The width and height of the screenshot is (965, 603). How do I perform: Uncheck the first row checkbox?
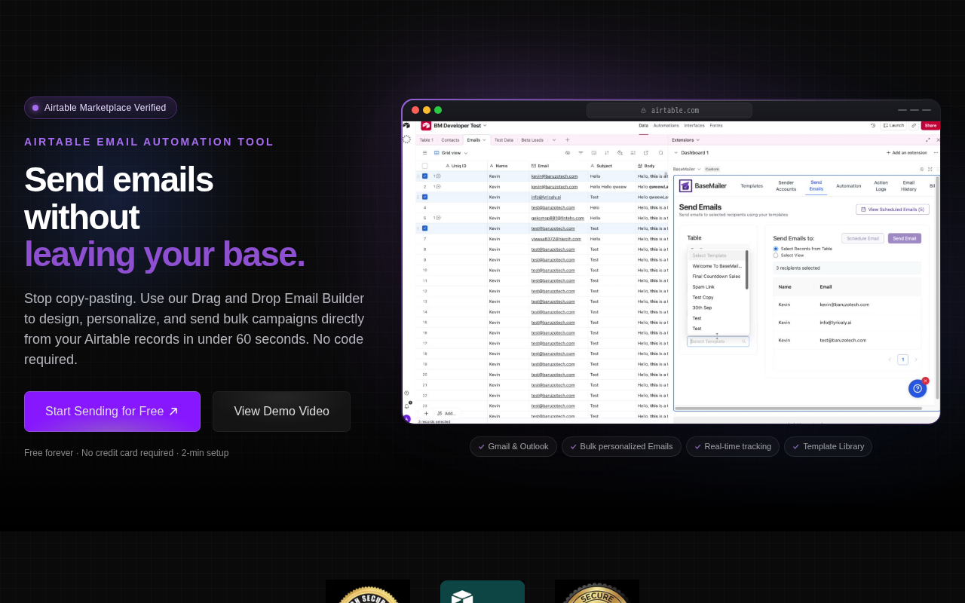[x=424, y=176]
